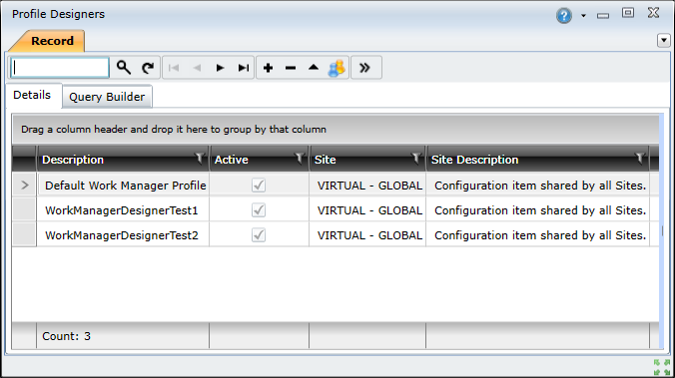
Task: Add a new record with plus icon
Action: coord(268,68)
